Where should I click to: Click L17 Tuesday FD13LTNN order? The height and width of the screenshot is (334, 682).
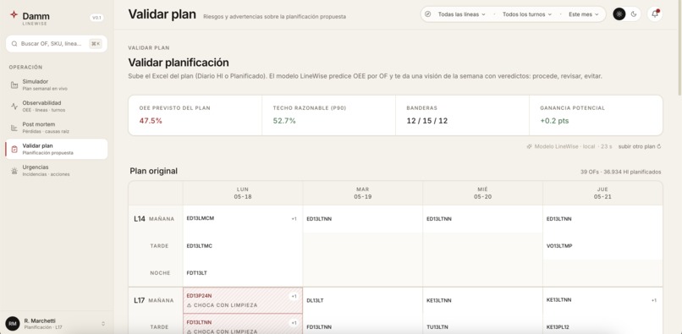(319, 327)
